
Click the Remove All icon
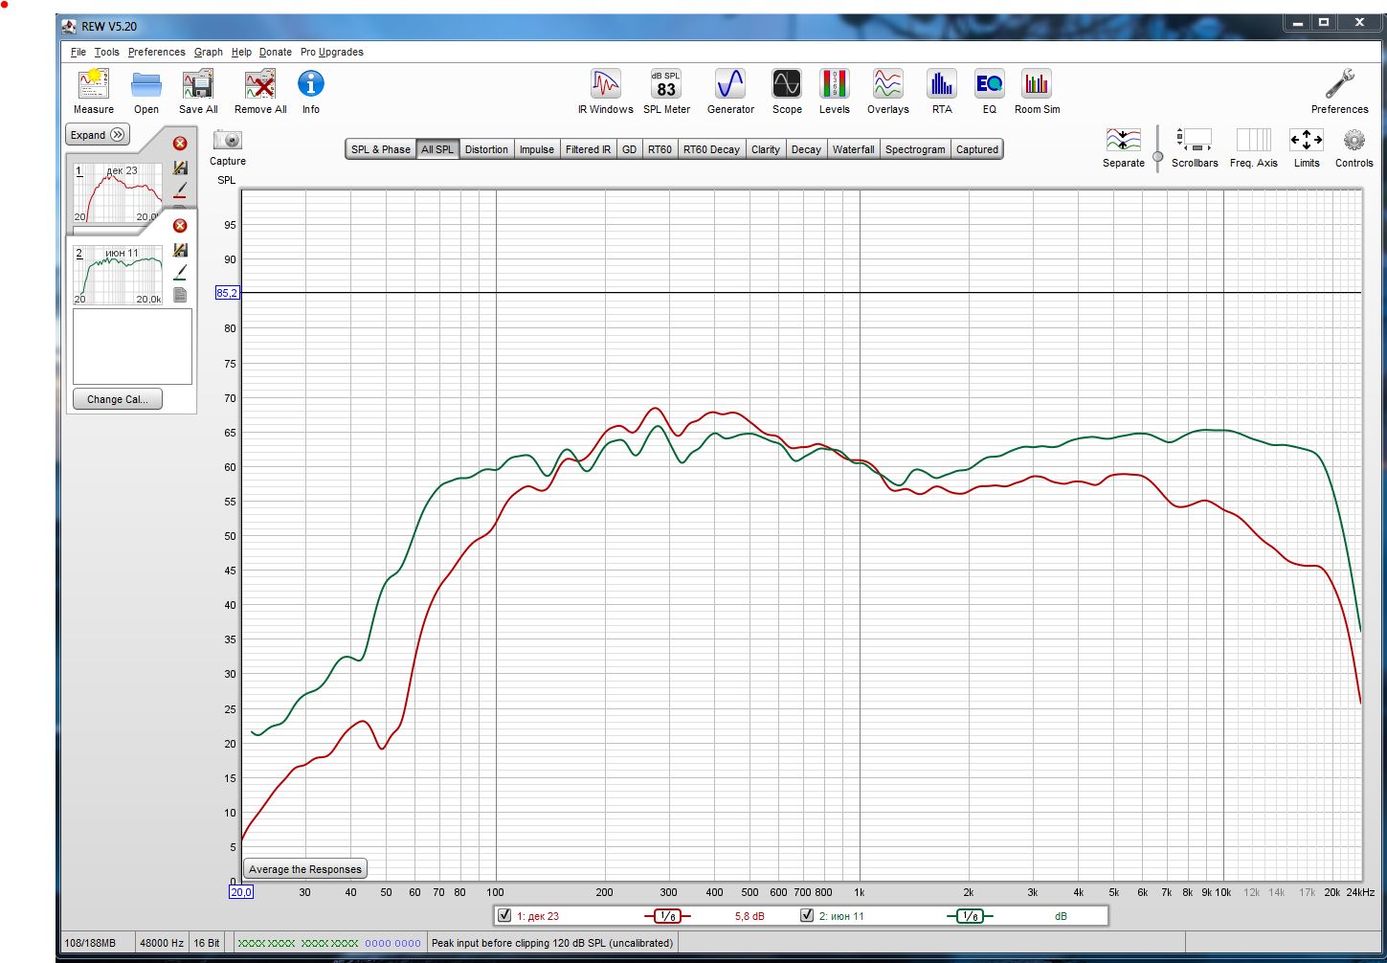[x=260, y=84]
